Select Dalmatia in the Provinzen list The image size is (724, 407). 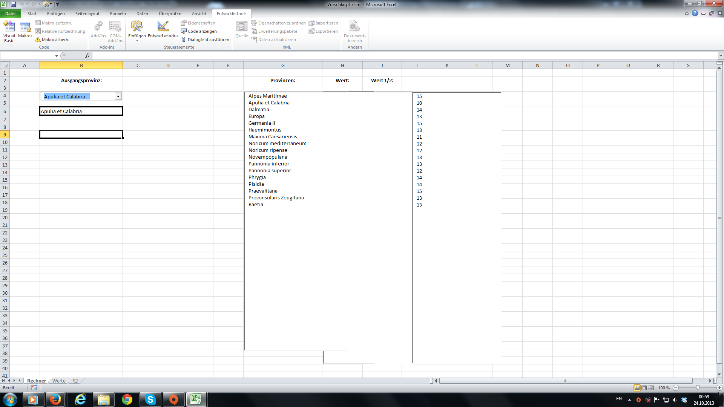coord(259,110)
